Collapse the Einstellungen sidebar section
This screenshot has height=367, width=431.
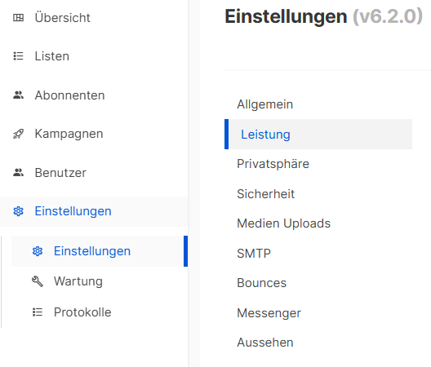coord(94,211)
